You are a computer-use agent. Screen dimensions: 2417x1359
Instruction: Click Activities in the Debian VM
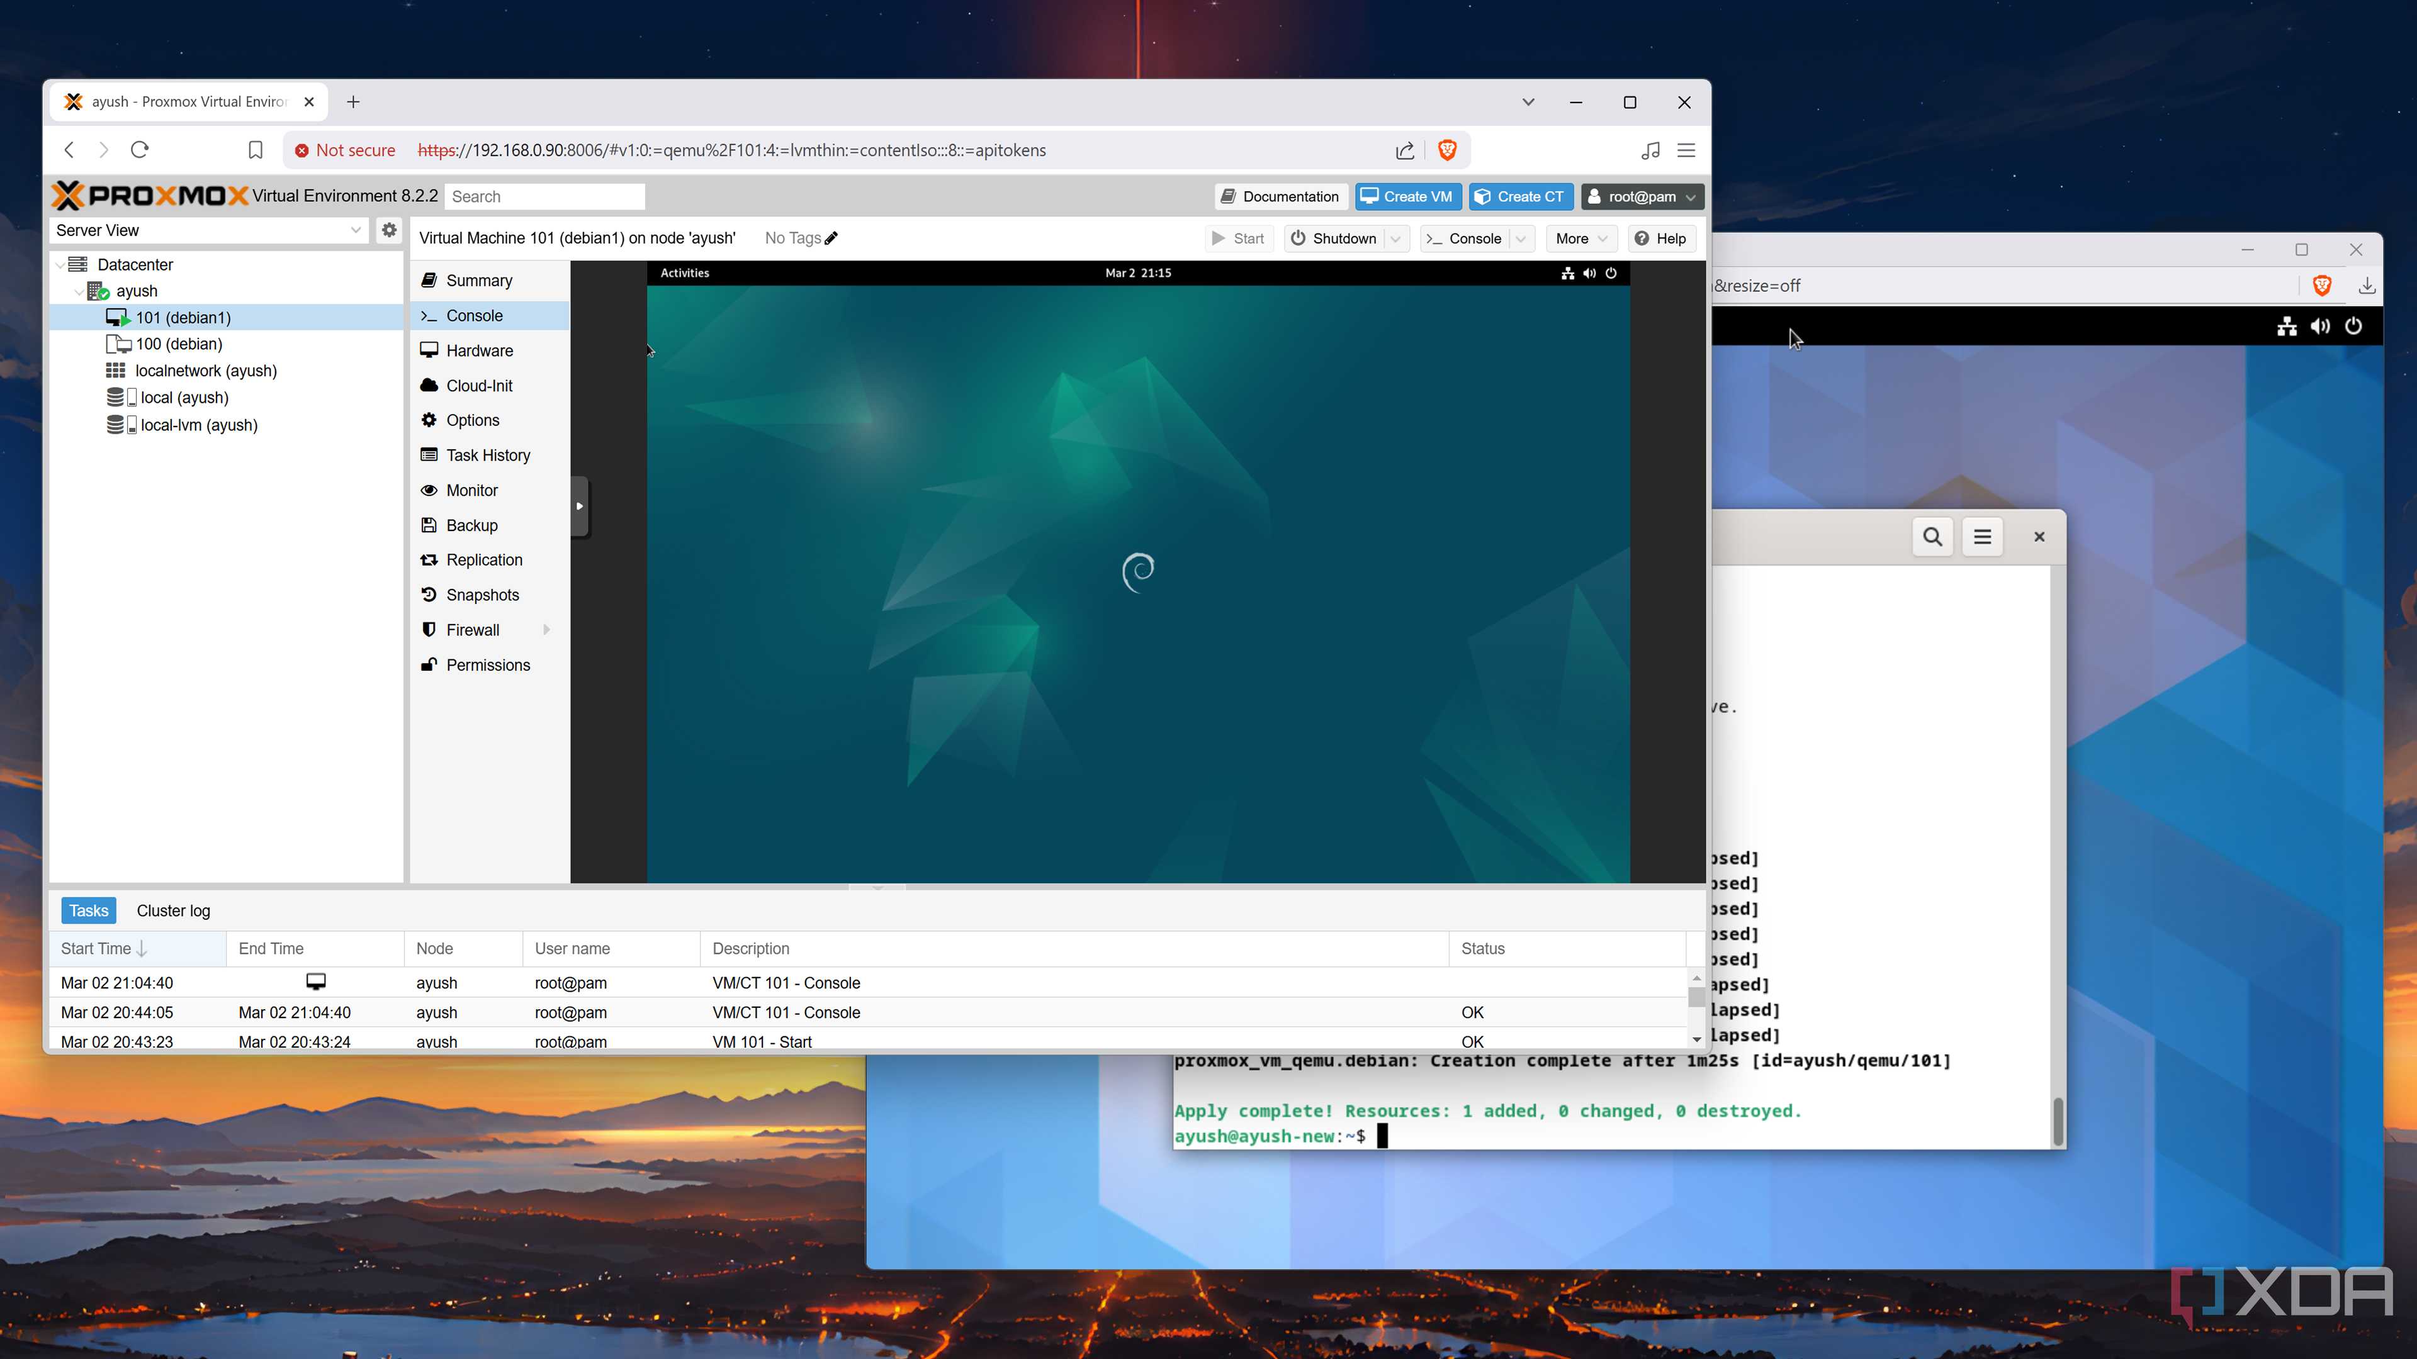[684, 273]
